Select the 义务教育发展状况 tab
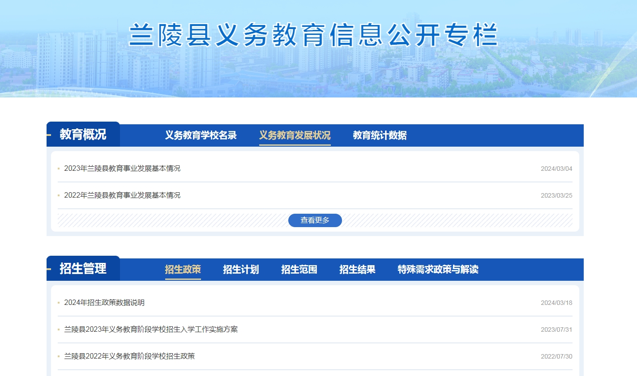The width and height of the screenshot is (637, 376). click(295, 135)
